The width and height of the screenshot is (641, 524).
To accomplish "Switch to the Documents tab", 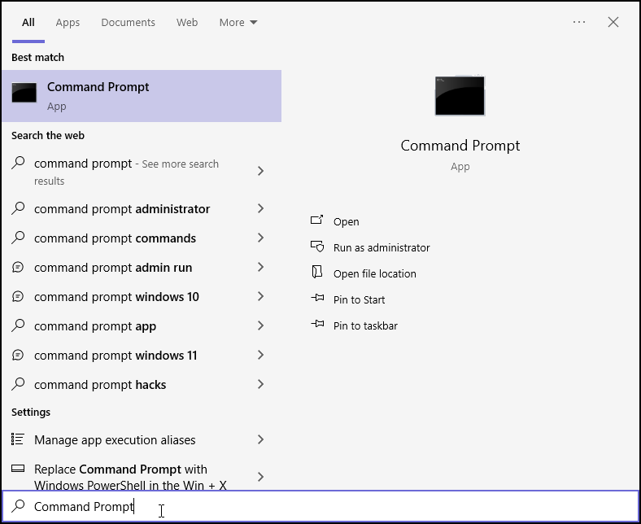I will pos(129,22).
